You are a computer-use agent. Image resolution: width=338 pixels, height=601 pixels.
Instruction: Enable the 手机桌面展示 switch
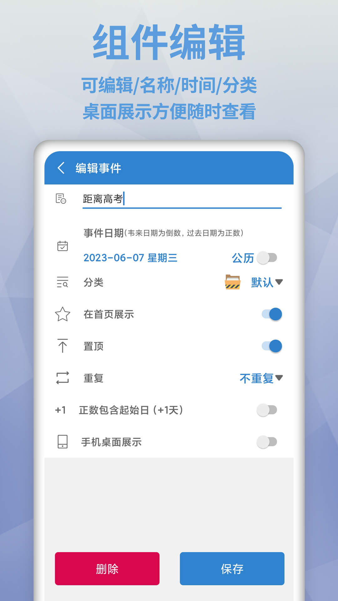point(267,442)
